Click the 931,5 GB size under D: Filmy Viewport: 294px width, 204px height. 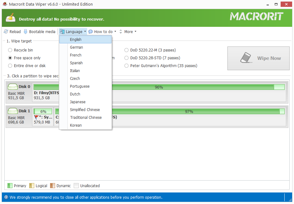pyautogui.click(x=42, y=98)
